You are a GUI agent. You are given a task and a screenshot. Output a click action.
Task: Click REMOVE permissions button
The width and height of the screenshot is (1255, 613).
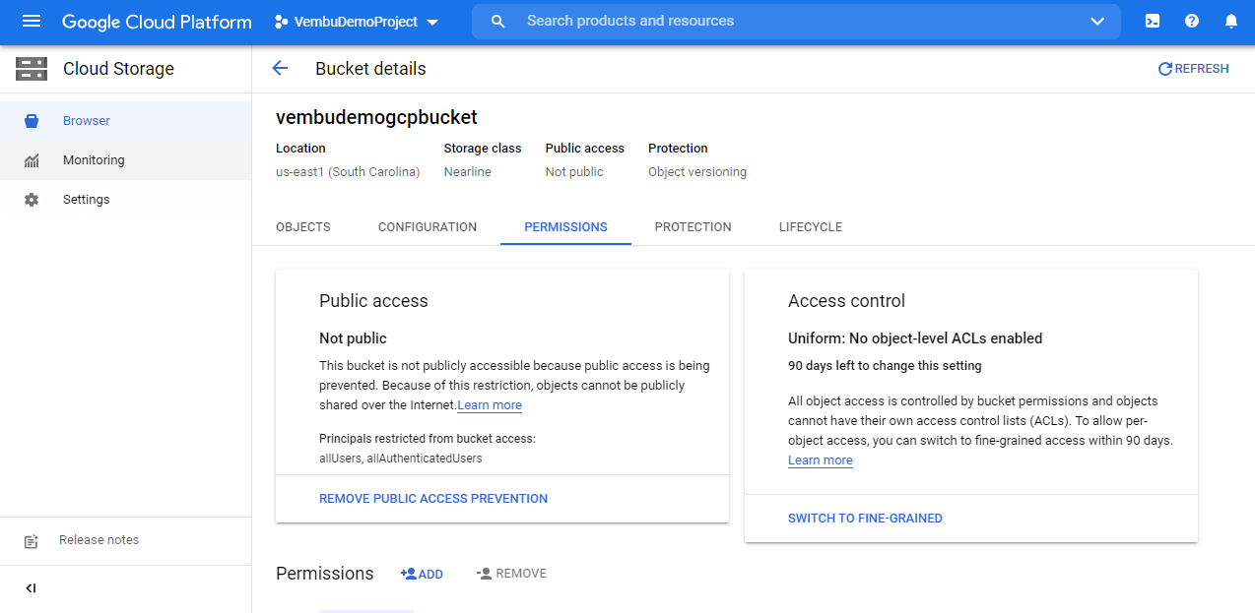point(511,574)
